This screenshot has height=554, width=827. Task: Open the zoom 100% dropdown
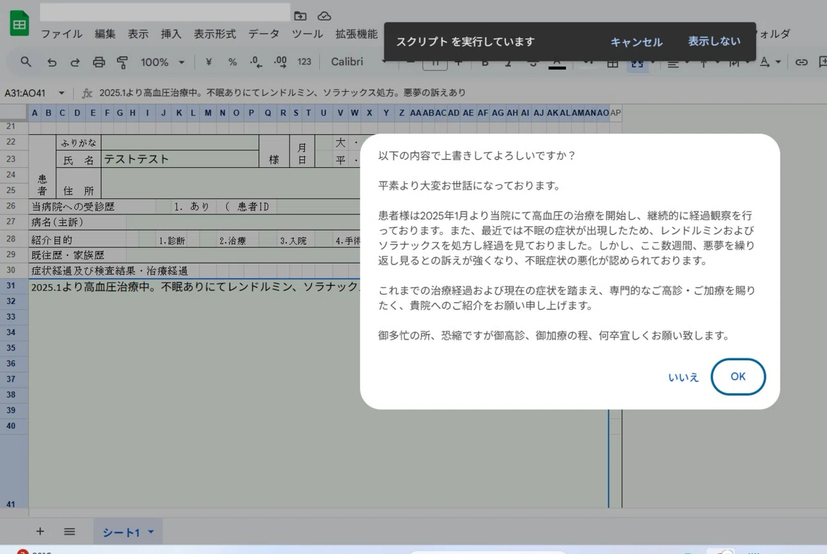click(x=163, y=62)
